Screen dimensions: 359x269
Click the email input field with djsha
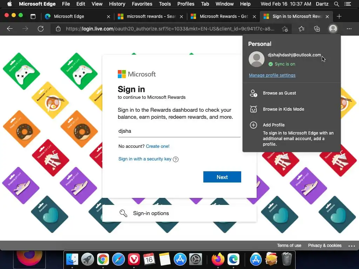coord(179,131)
